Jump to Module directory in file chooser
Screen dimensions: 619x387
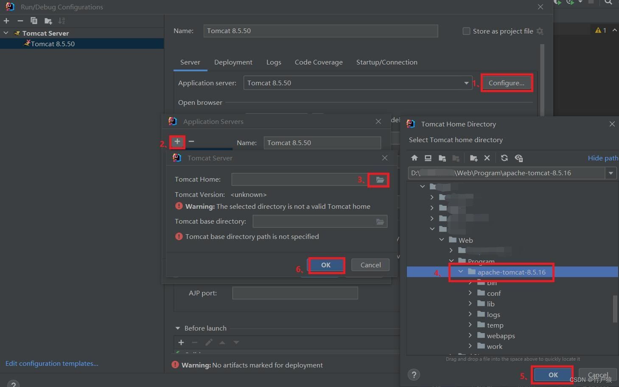point(456,158)
